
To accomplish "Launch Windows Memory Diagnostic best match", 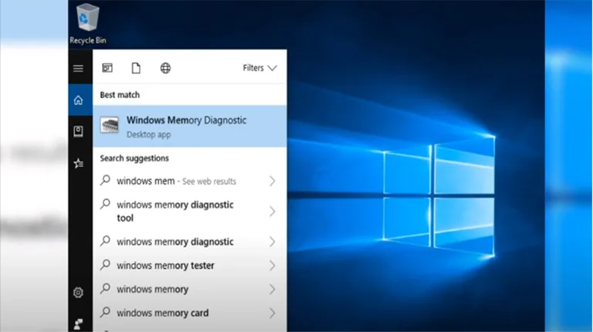I will [190, 127].
